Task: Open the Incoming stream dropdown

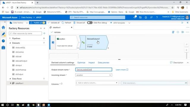Action: point(94,75)
